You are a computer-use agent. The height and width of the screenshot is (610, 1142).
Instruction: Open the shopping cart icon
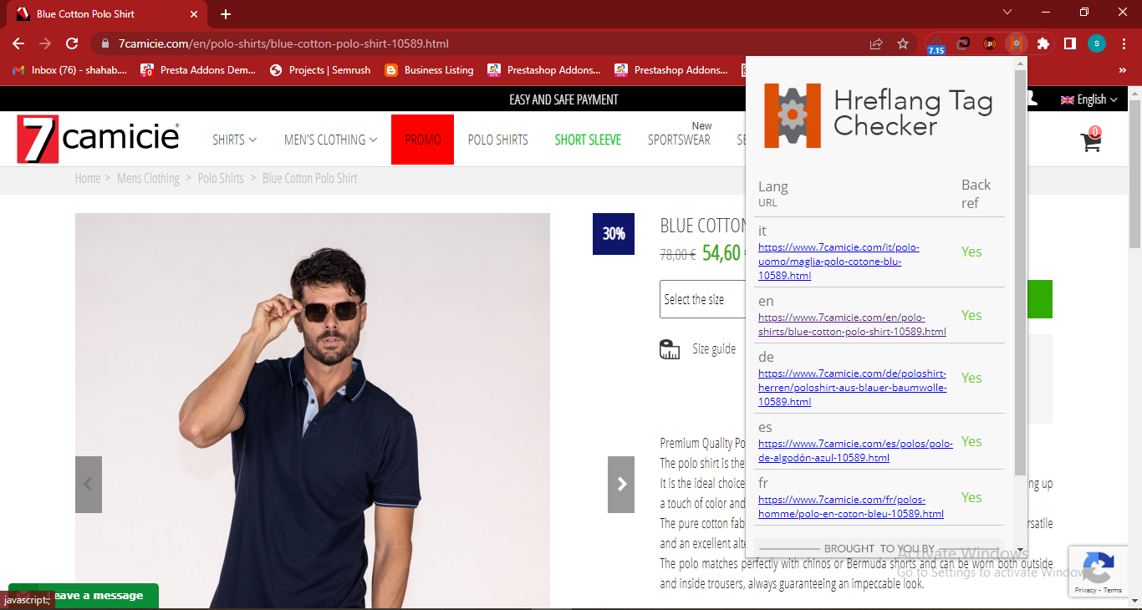pyautogui.click(x=1091, y=140)
